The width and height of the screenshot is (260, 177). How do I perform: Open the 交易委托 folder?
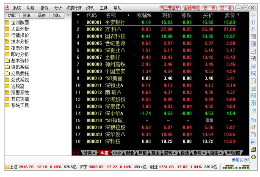(17, 74)
